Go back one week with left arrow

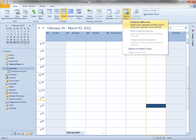tap(39, 28)
